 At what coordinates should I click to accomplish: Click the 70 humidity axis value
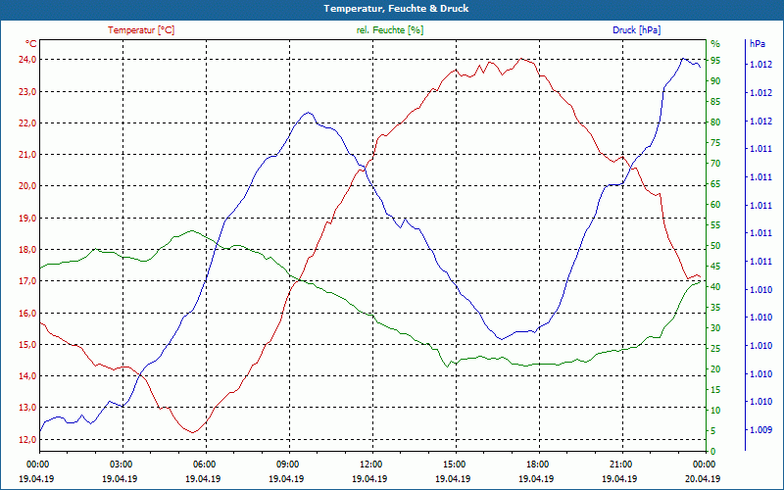(715, 164)
